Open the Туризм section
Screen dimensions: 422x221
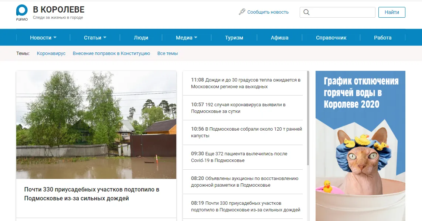pyautogui.click(x=234, y=38)
